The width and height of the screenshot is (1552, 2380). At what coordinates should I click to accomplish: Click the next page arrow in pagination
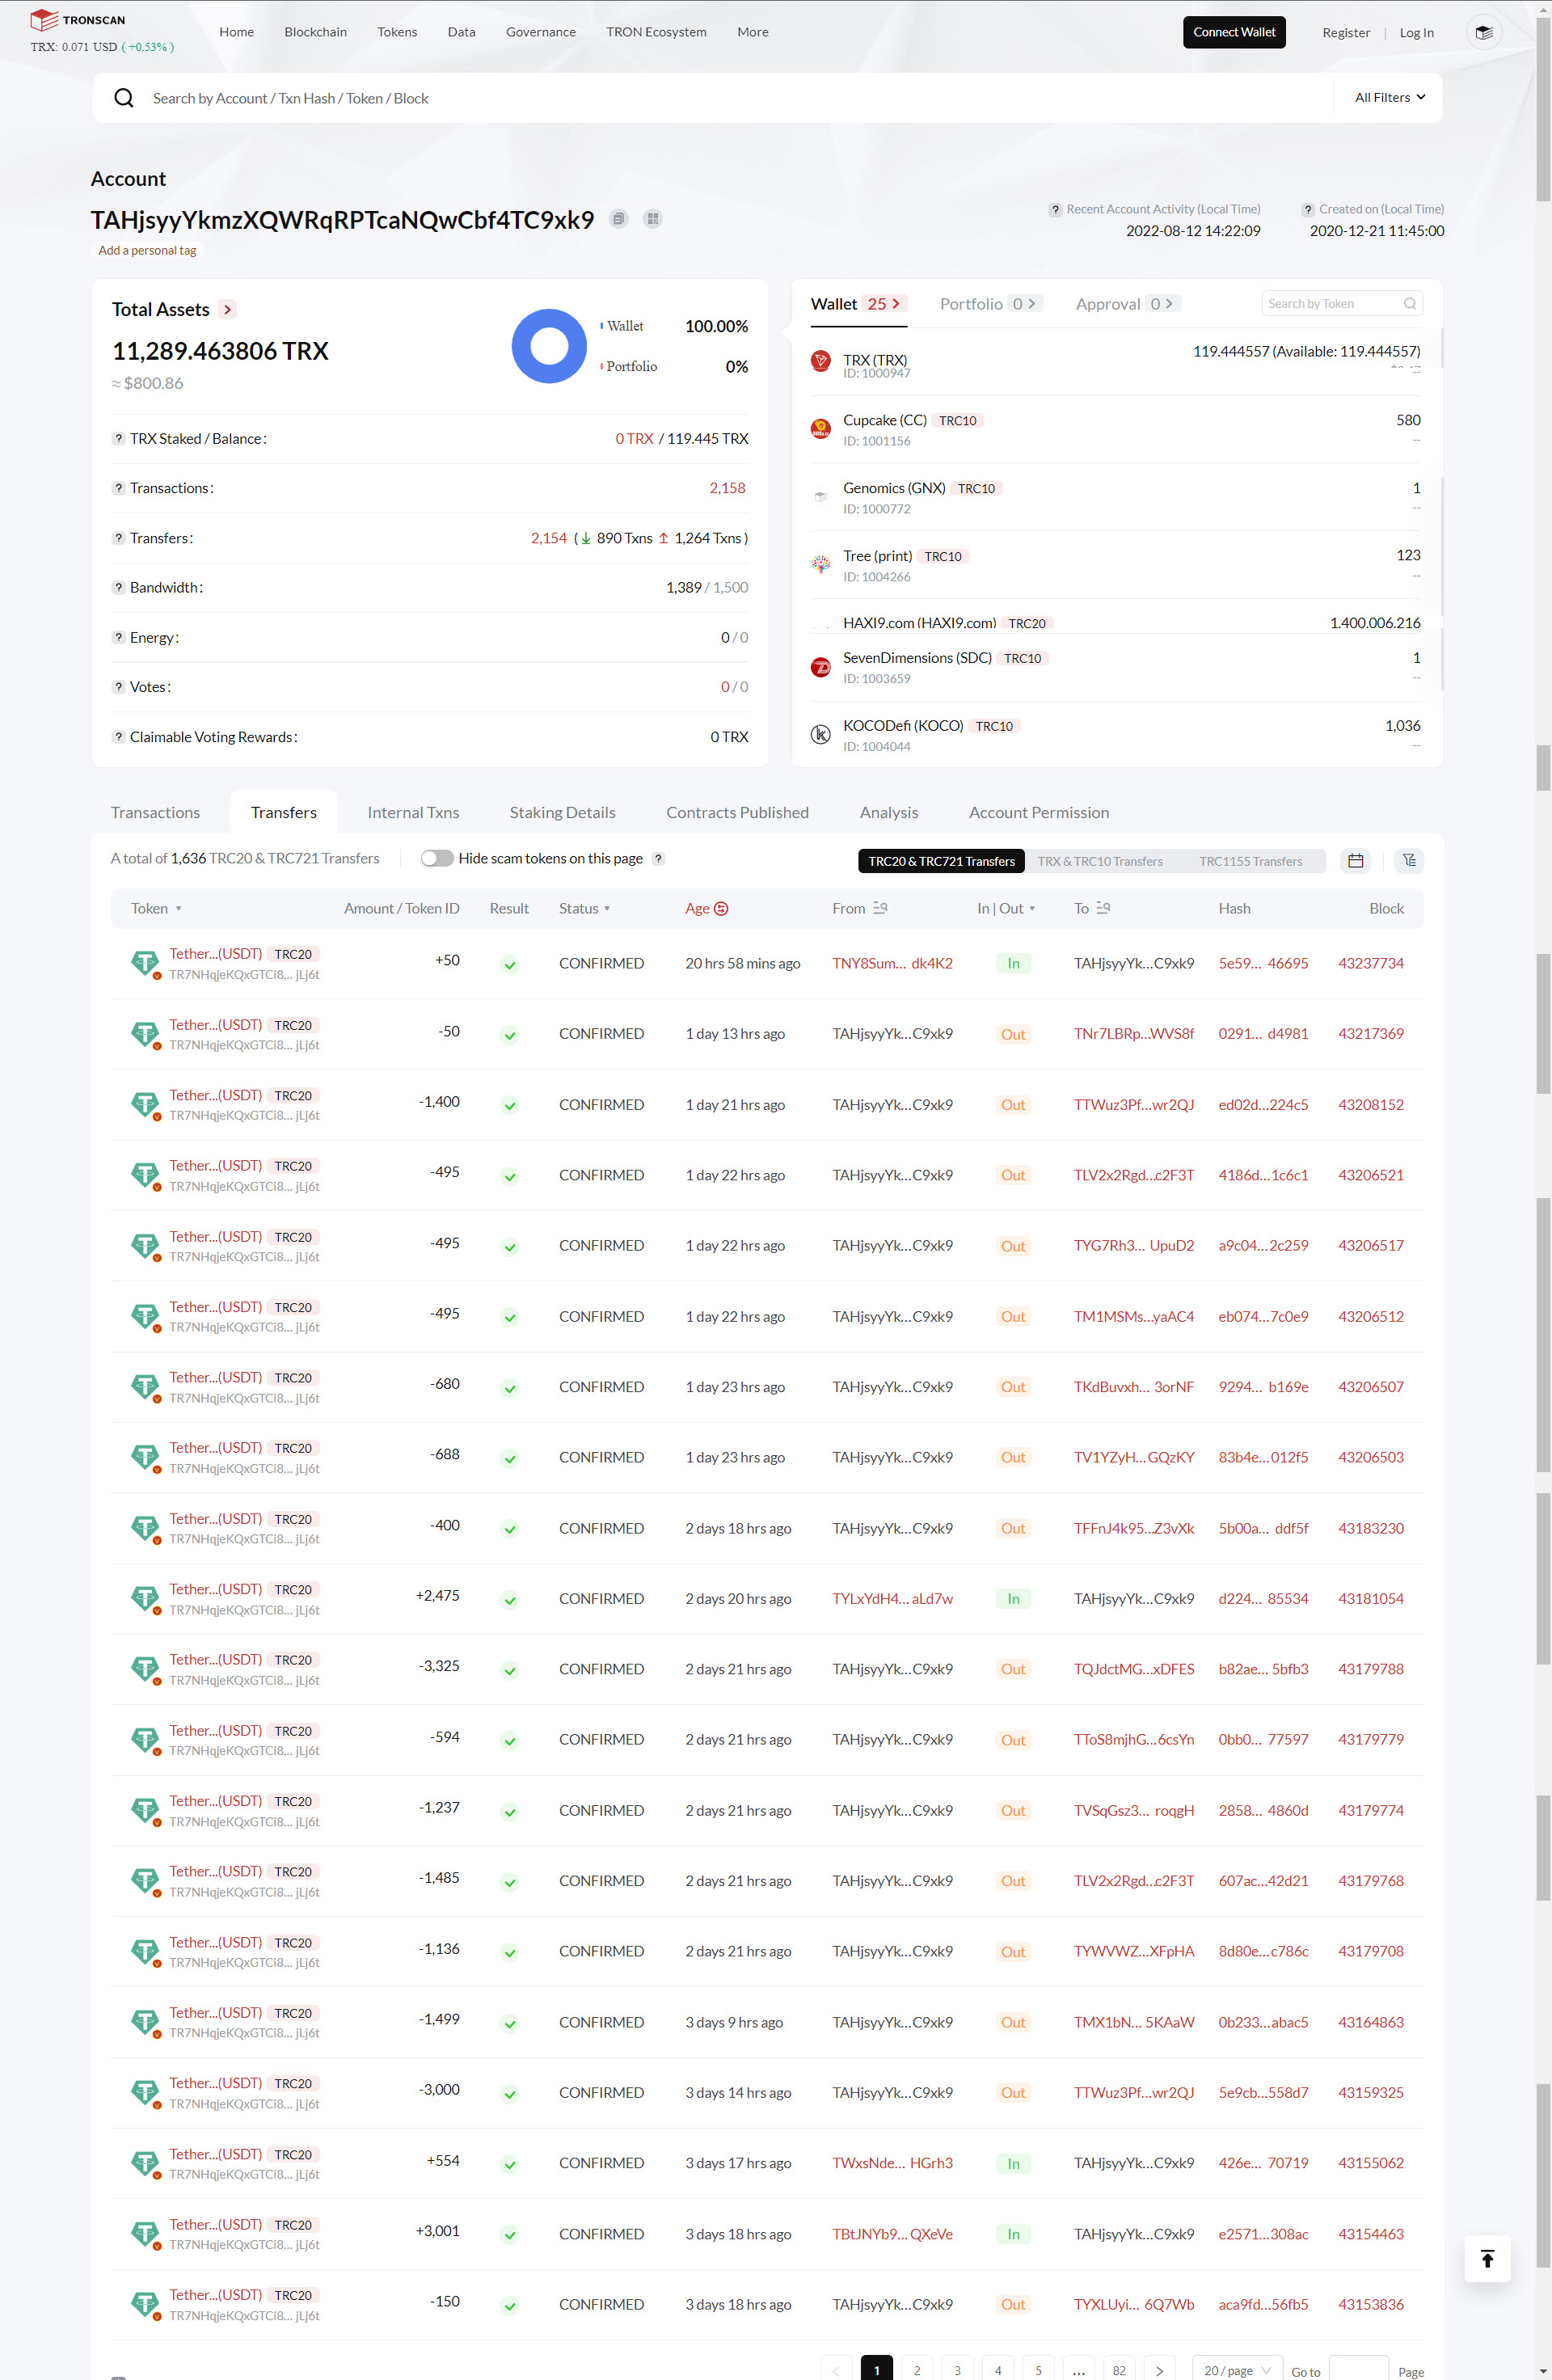[1159, 2370]
